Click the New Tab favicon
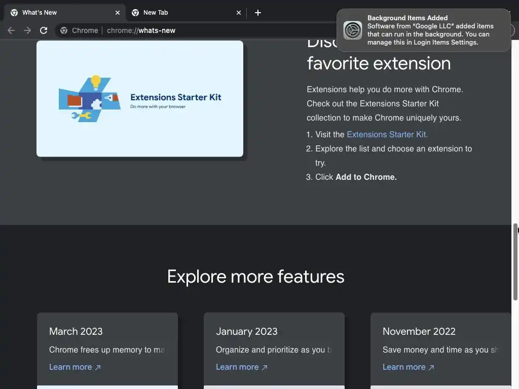Image resolution: width=519 pixels, height=389 pixels. tap(135, 13)
